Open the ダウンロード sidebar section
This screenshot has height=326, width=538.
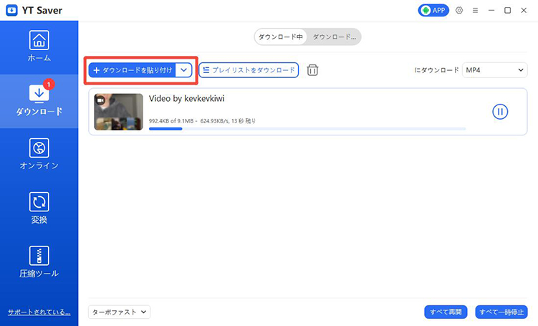39,101
